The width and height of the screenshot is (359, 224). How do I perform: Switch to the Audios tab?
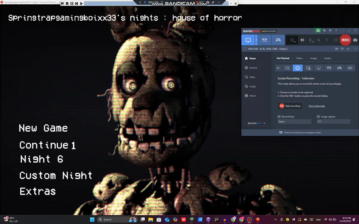click(327, 58)
